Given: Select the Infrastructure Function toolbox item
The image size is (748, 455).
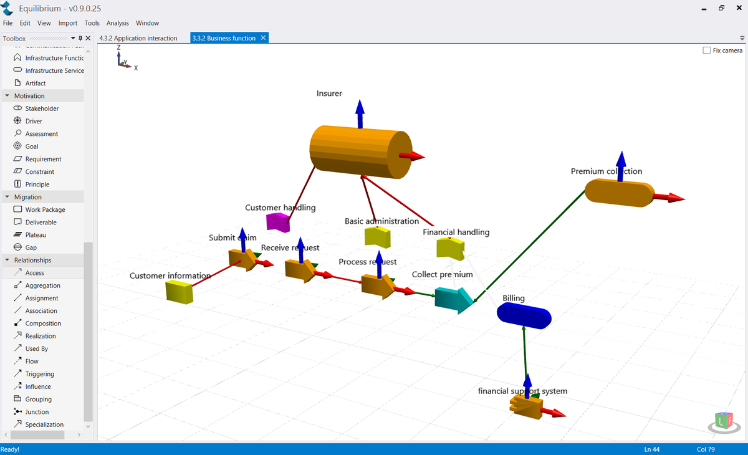Looking at the screenshot, I should pyautogui.click(x=48, y=58).
